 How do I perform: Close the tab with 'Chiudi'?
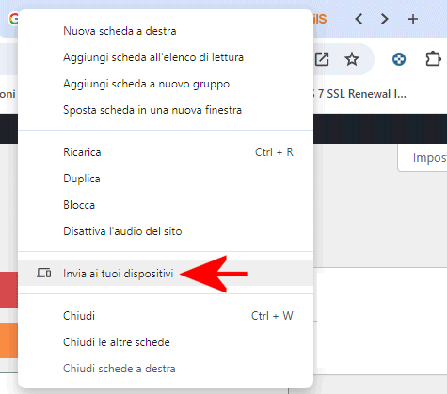(166, 316)
